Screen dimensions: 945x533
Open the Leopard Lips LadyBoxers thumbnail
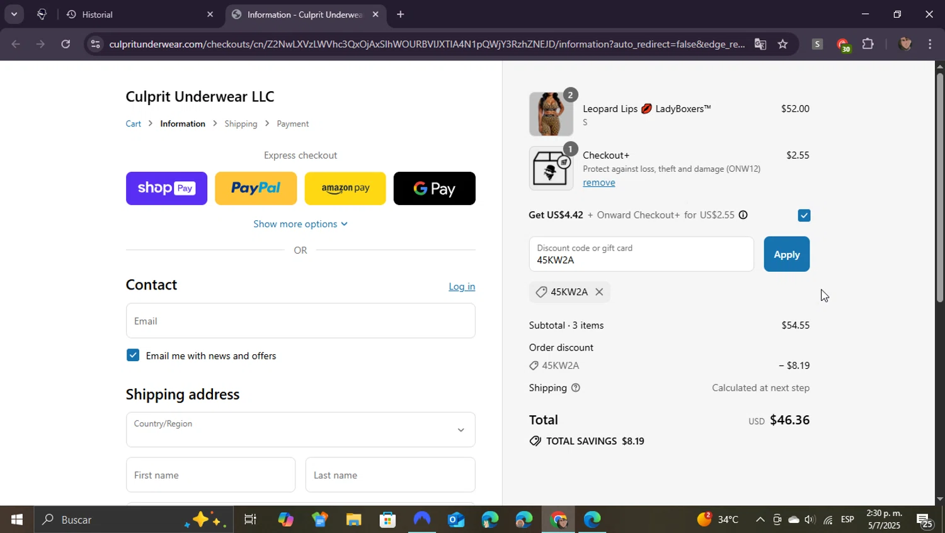pos(551,114)
